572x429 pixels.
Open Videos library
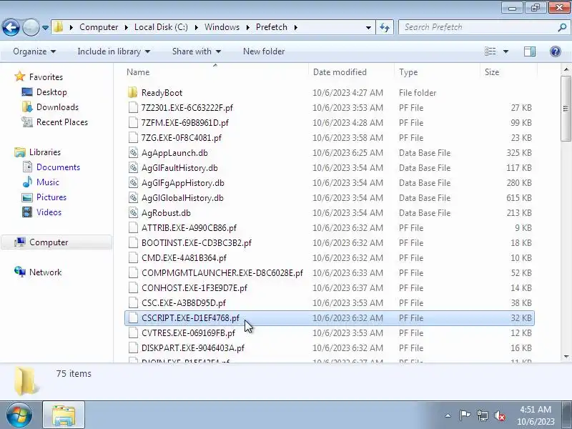[x=49, y=212]
